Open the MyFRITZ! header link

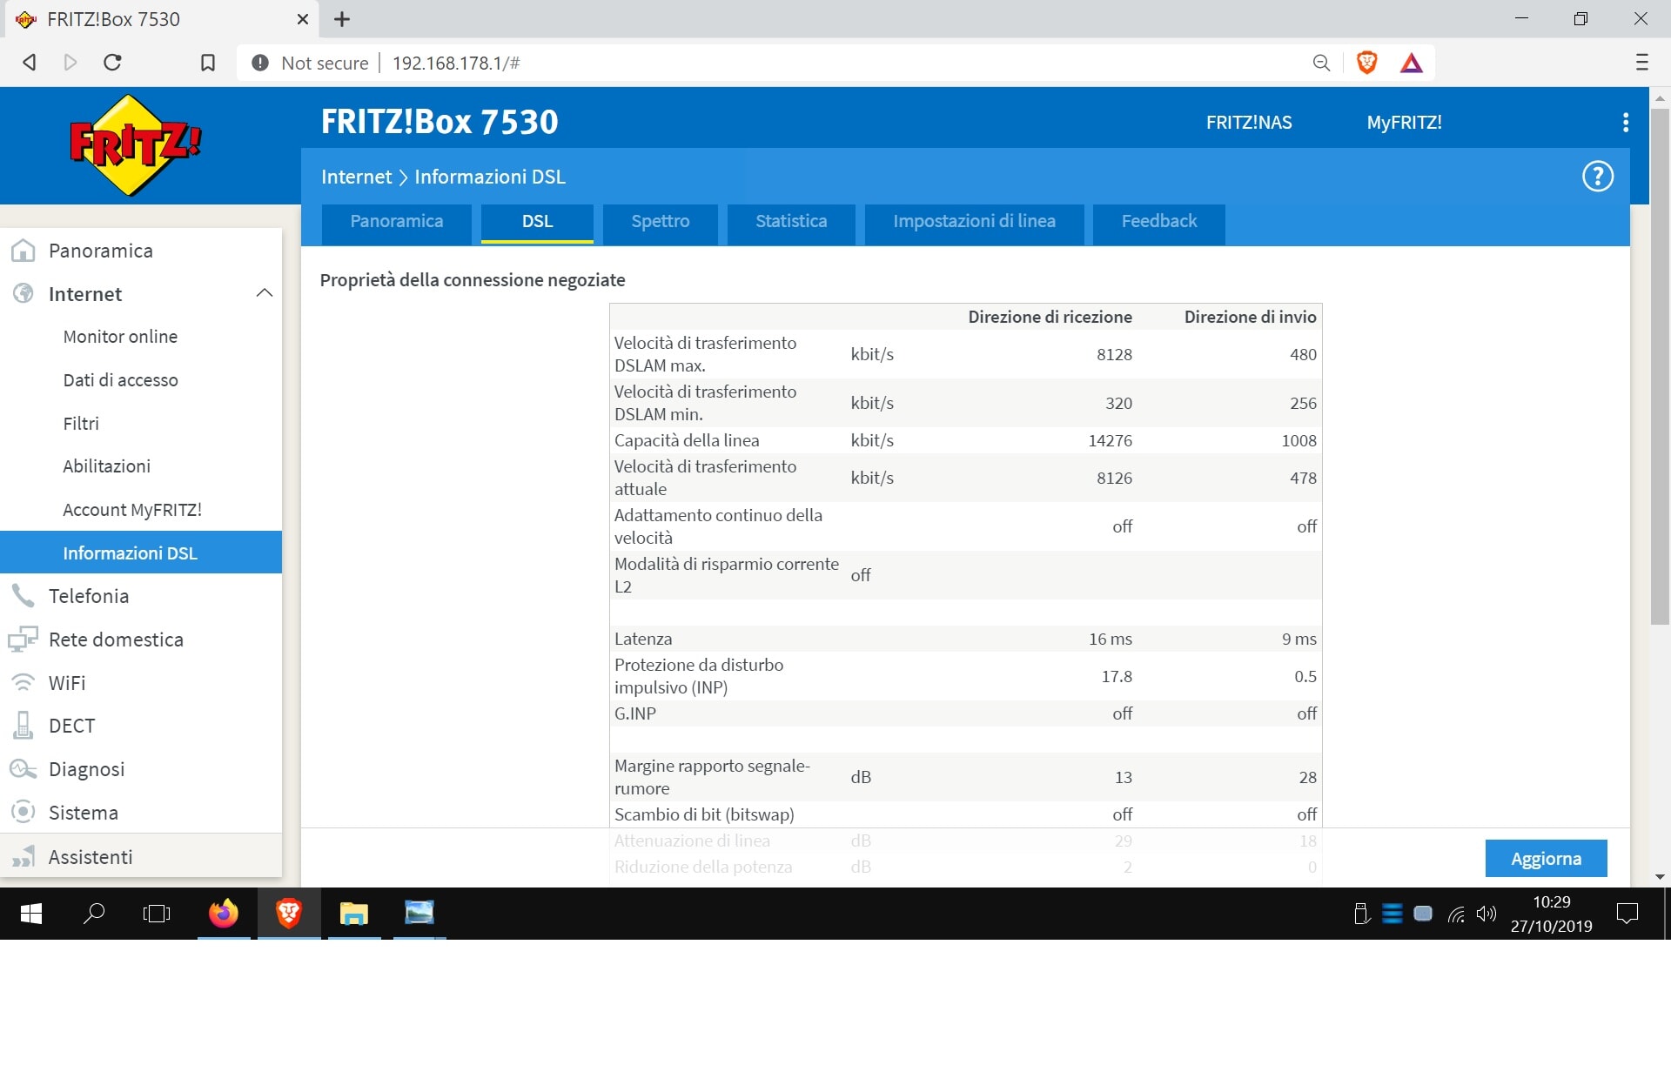[x=1404, y=123]
